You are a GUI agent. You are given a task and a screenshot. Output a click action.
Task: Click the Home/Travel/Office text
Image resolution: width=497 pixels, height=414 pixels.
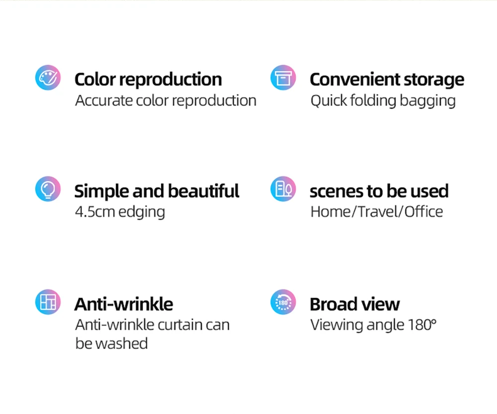377,212
